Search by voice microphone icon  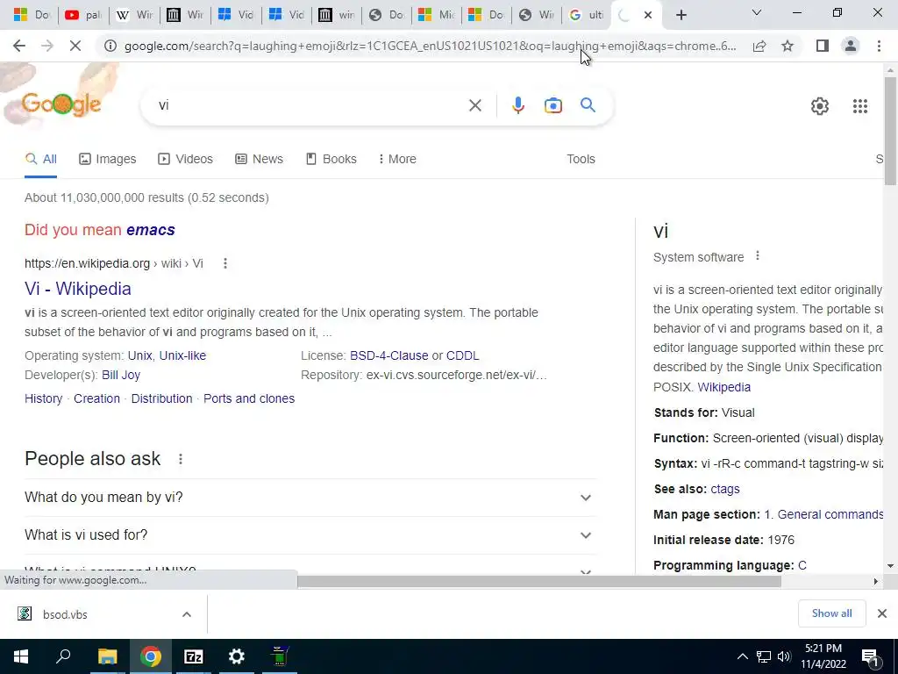point(517,105)
